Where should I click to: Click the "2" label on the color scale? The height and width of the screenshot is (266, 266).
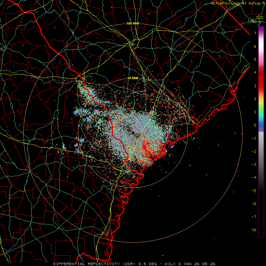(255, 99)
